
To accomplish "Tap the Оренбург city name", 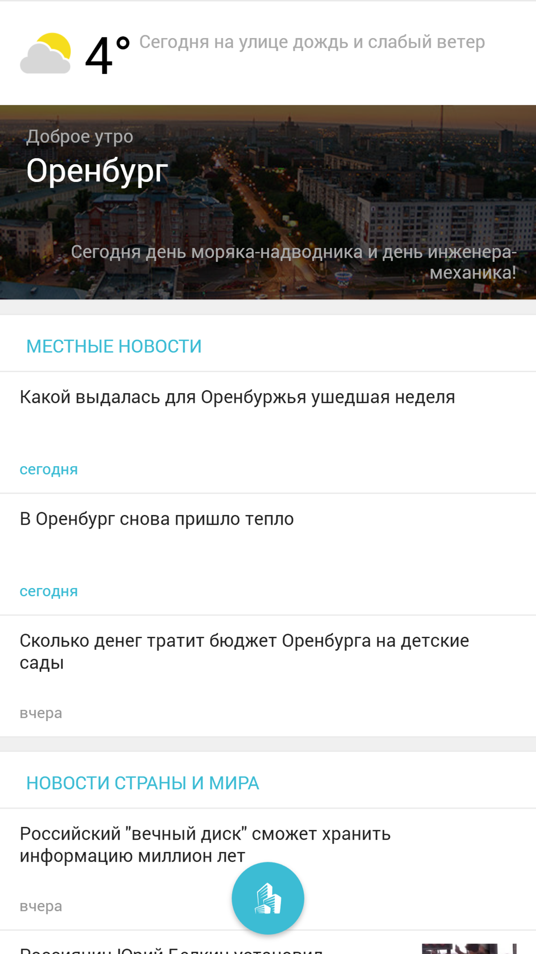I will point(97,171).
